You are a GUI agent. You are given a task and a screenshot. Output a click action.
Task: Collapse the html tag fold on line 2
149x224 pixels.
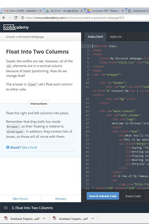click(x=90, y=50)
